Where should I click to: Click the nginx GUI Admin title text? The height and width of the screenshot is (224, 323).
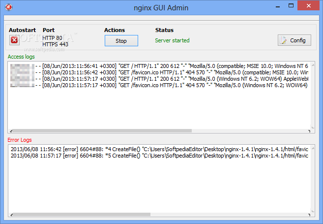[x=161, y=7]
